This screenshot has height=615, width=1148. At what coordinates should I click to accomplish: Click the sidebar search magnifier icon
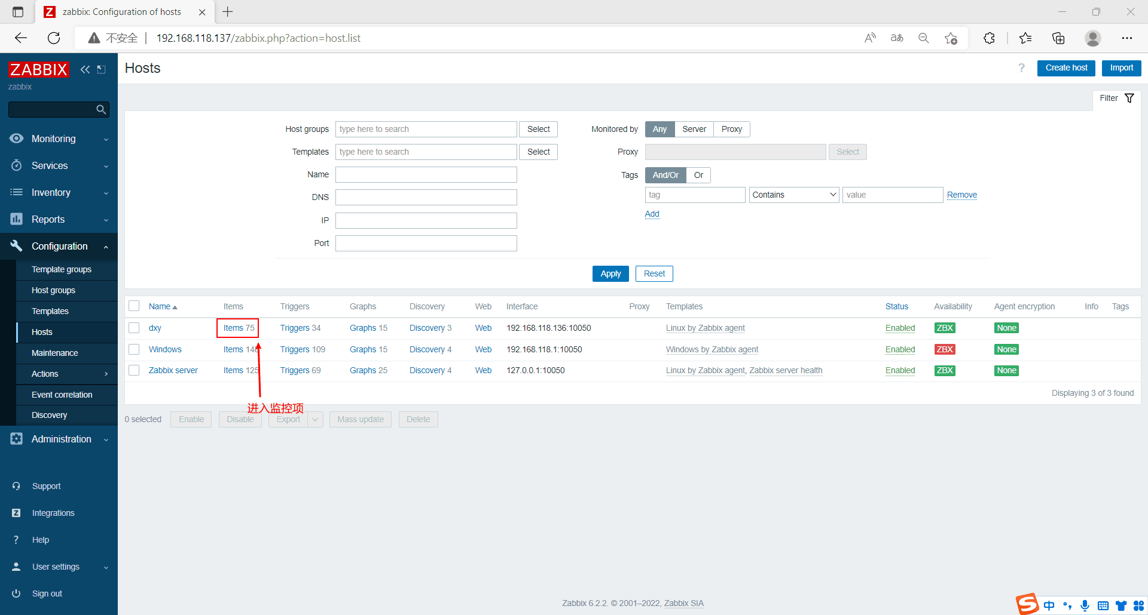[101, 109]
